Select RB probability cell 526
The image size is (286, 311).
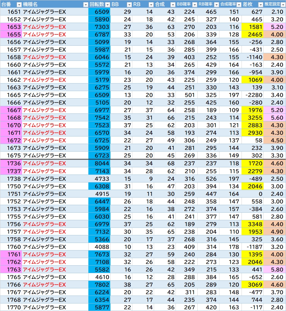209,179
